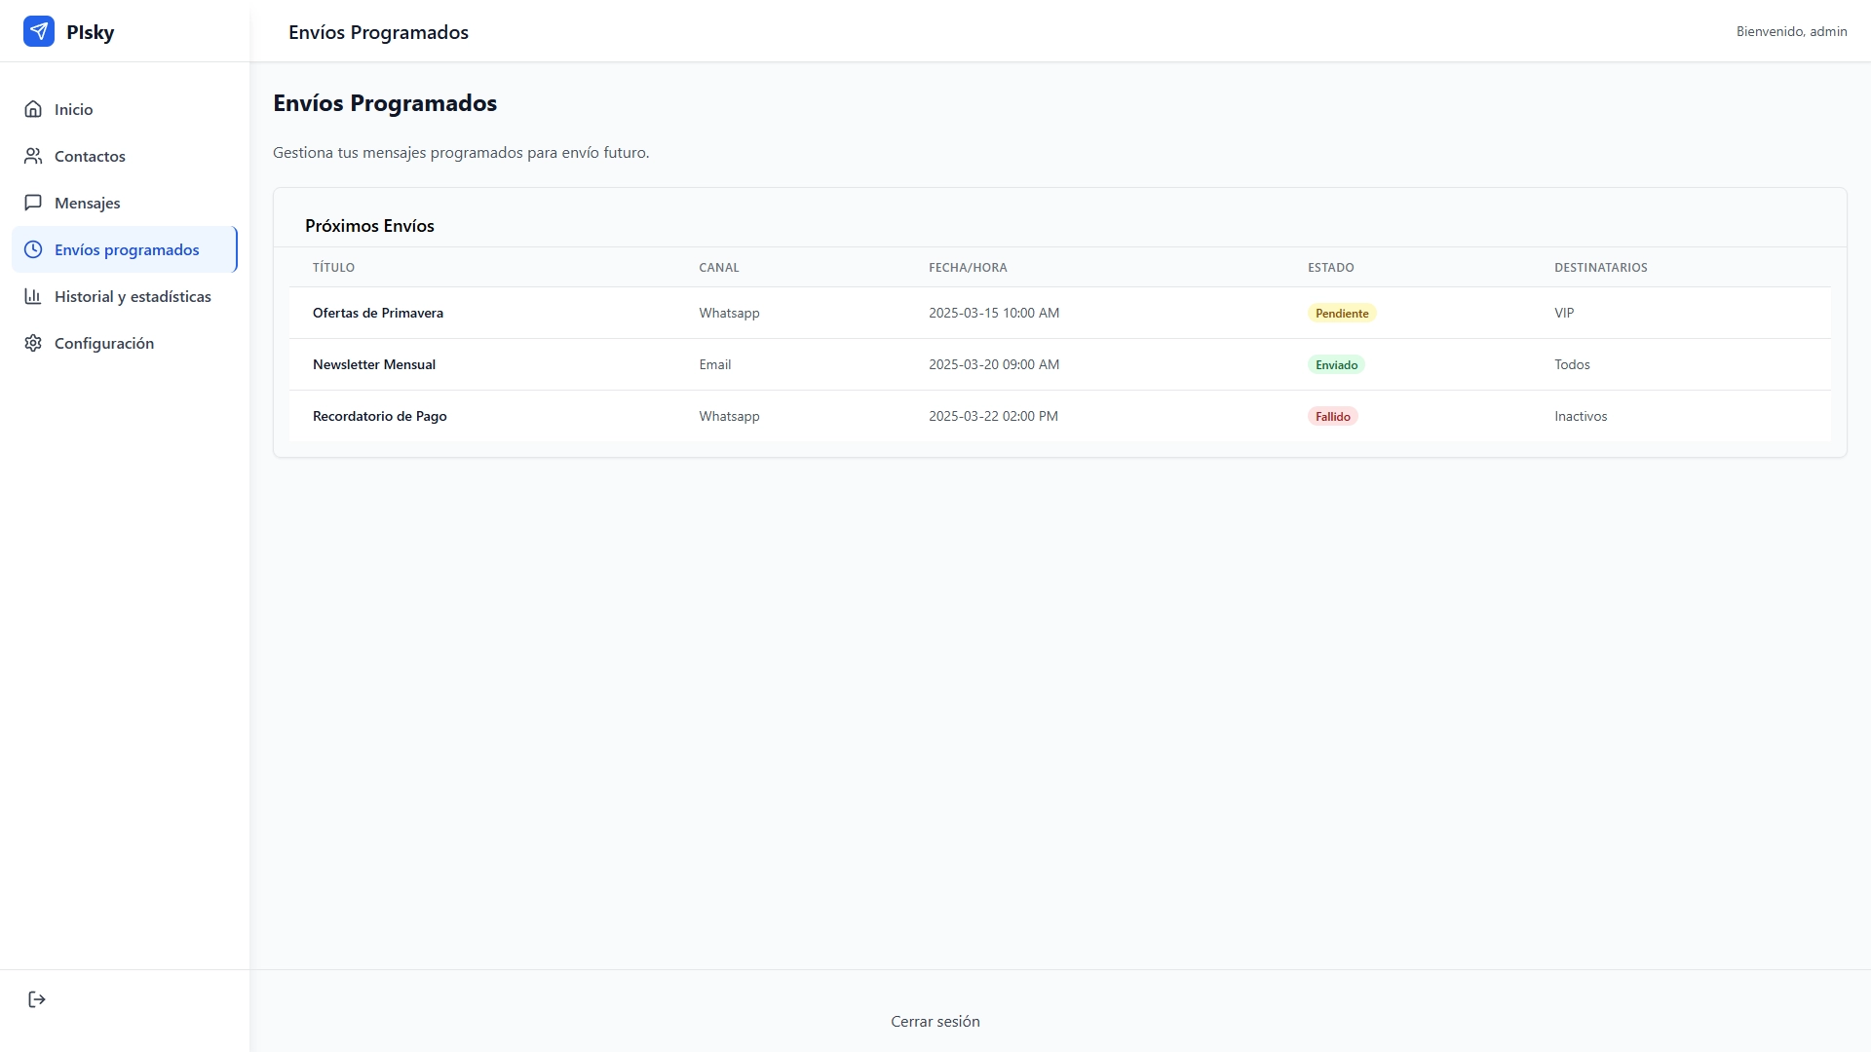Click the Envíos programados clock icon
1871x1052 pixels.
point(33,249)
